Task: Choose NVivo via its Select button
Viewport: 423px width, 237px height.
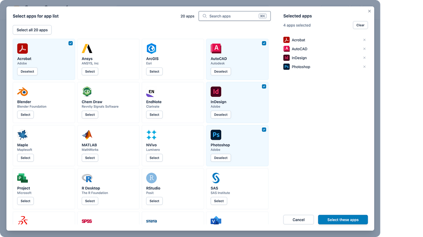Action: coord(154,158)
